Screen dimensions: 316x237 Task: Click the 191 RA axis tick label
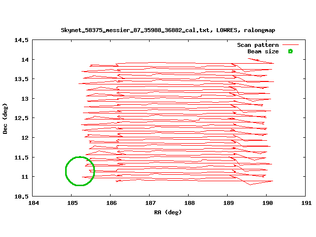[x=306, y=203]
